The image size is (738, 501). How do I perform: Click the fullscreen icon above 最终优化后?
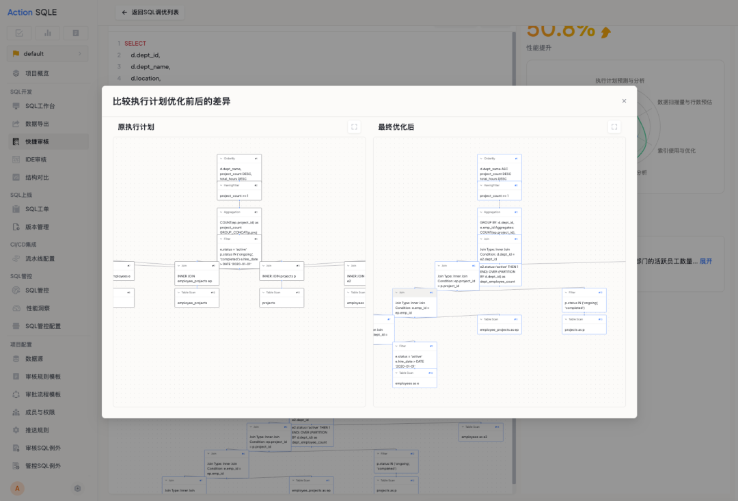click(x=614, y=126)
